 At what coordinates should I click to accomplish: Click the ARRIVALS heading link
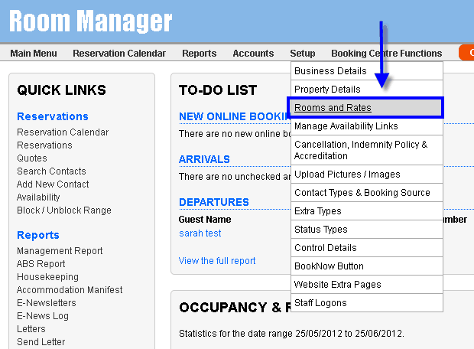(204, 159)
